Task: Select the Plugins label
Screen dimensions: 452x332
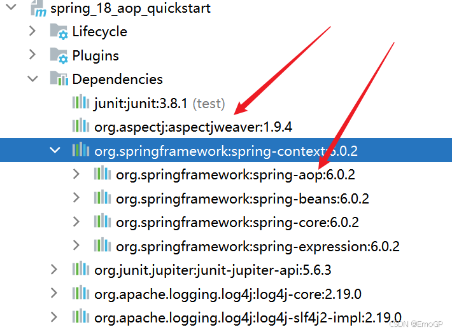Action: (95, 56)
